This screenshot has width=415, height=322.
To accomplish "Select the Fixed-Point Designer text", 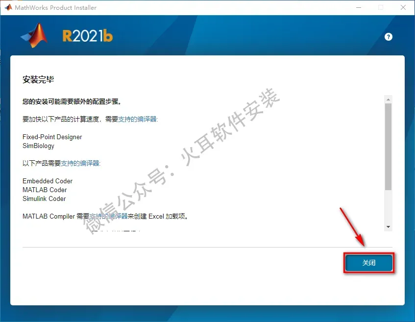I will tap(52, 137).
